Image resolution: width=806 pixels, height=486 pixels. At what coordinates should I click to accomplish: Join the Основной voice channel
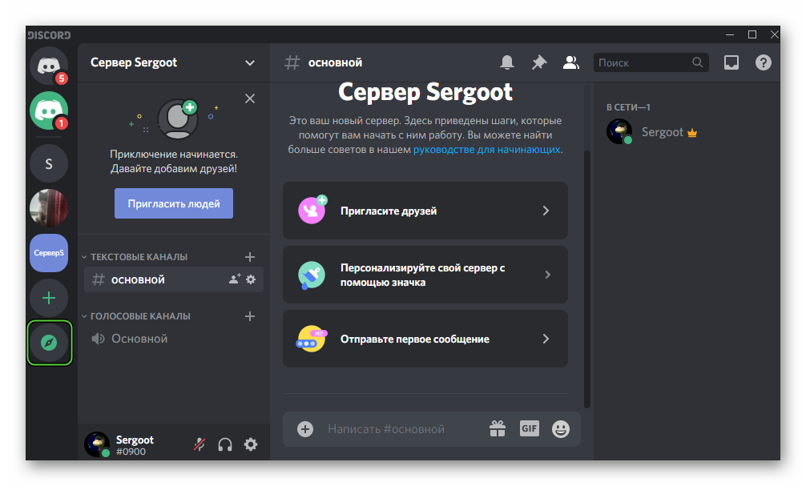(x=139, y=339)
